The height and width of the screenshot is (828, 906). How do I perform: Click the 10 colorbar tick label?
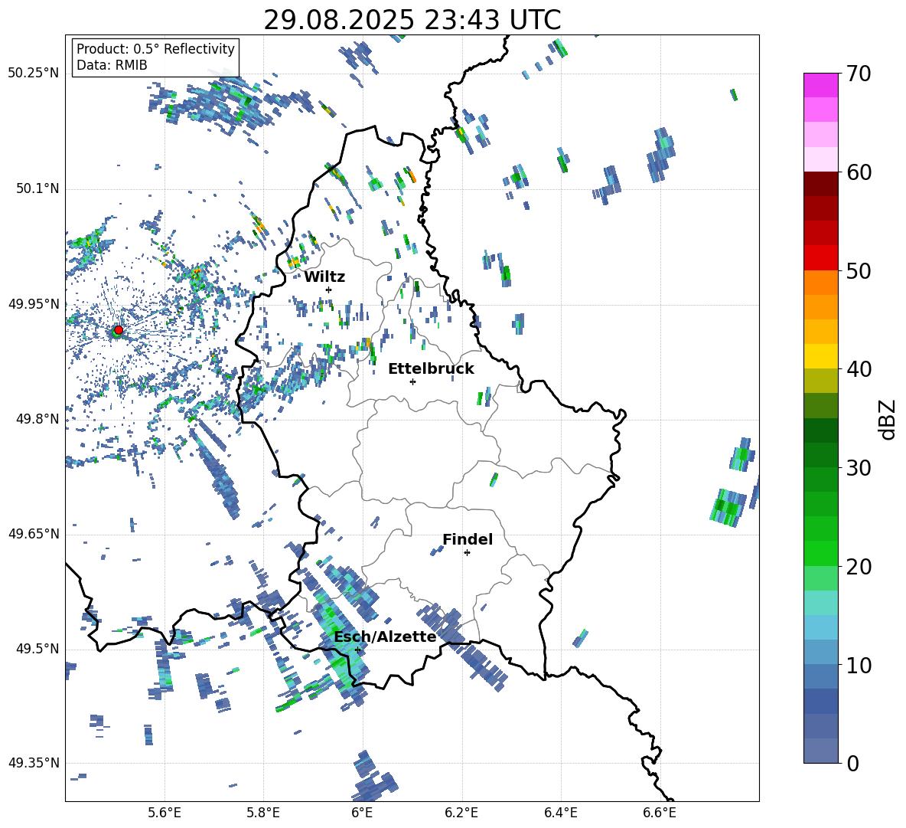click(x=859, y=666)
